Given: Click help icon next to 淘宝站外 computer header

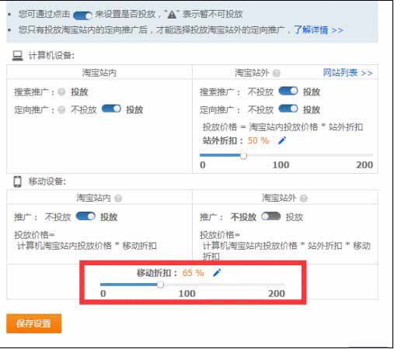Looking at the screenshot, I should [277, 74].
